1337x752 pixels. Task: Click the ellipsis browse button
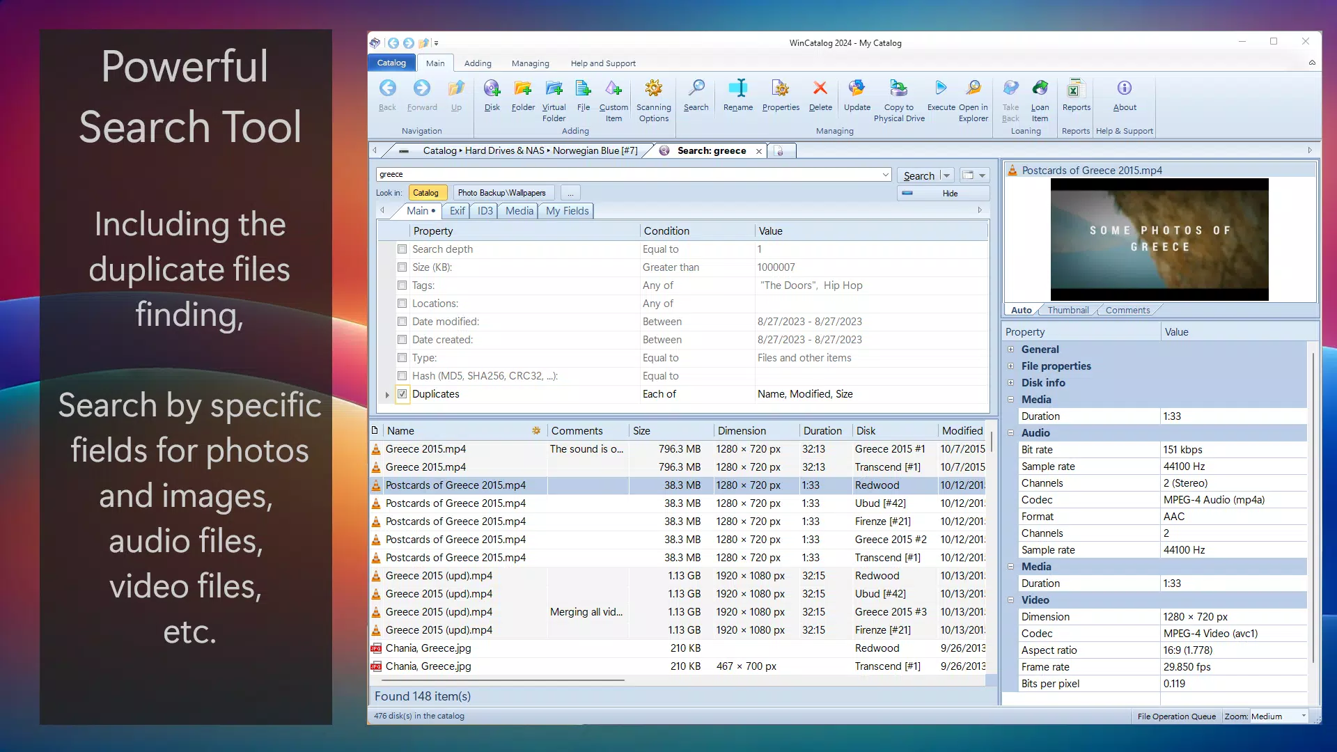pos(570,193)
